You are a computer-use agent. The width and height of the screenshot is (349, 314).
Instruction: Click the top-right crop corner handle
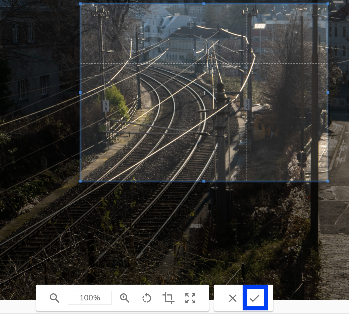tap(327, 4)
